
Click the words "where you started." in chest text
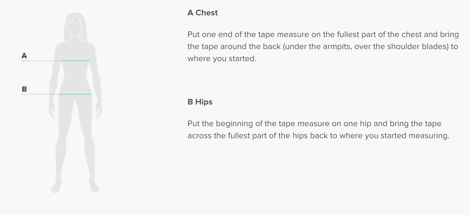pos(222,58)
